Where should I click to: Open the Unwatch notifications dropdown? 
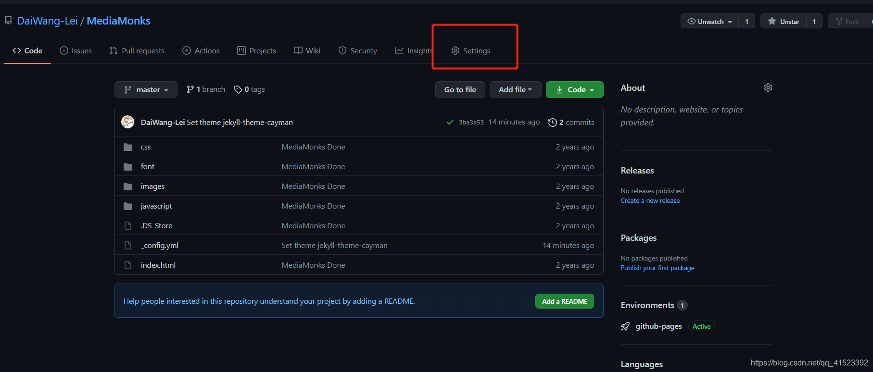pyautogui.click(x=710, y=21)
